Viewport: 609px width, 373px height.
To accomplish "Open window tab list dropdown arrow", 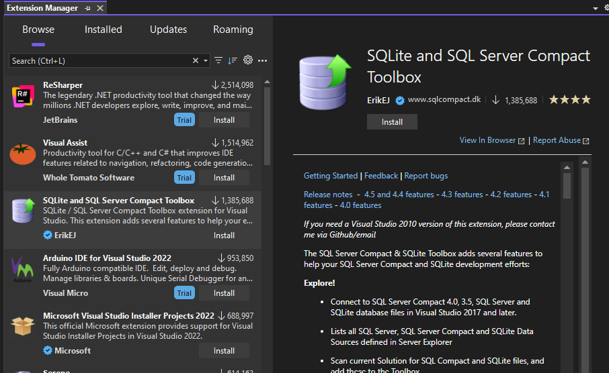I will (x=596, y=8).
